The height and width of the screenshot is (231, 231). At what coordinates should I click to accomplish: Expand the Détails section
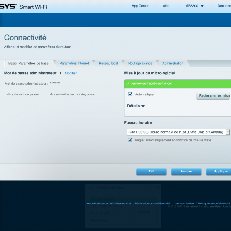136,106
